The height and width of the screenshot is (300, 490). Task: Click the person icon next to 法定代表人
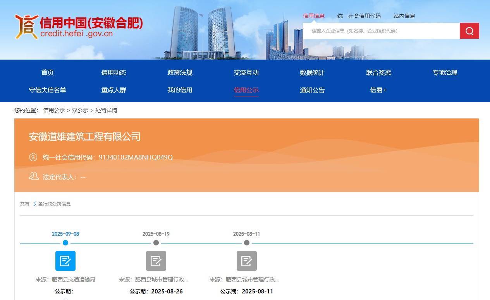34,176
